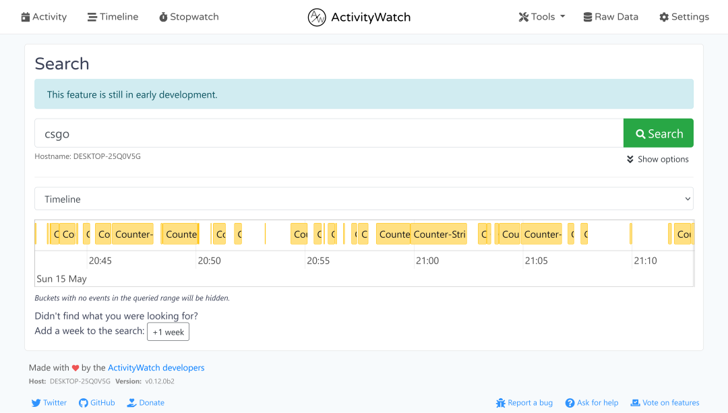Open the Raw Data page
Image resolution: width=728 pixels, height=413 pixels.
pos(611,17)
